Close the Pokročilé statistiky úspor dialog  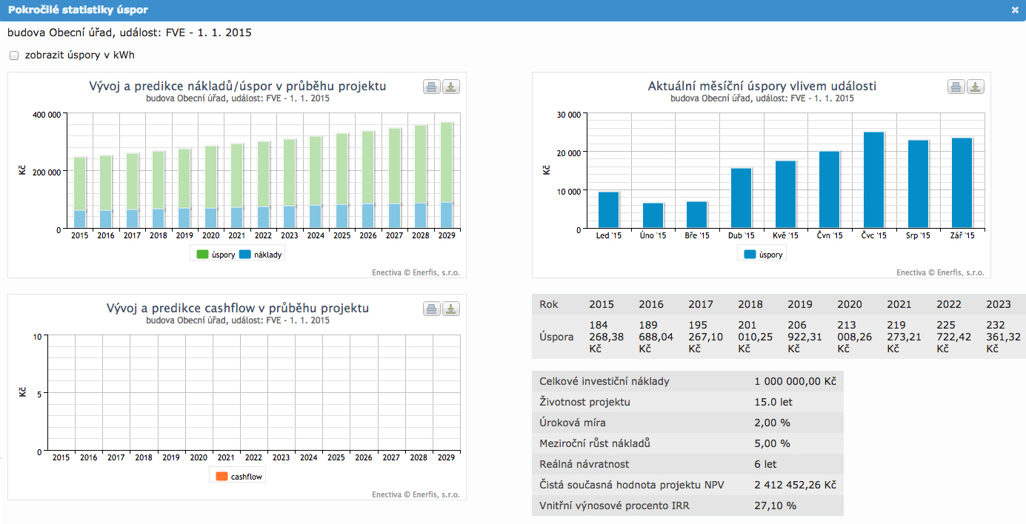click(x=1015, y=10)
